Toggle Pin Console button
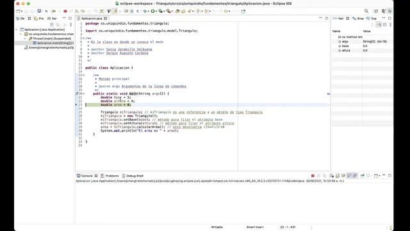Viewport: 410px width, 231px height. tap(363, 176)
